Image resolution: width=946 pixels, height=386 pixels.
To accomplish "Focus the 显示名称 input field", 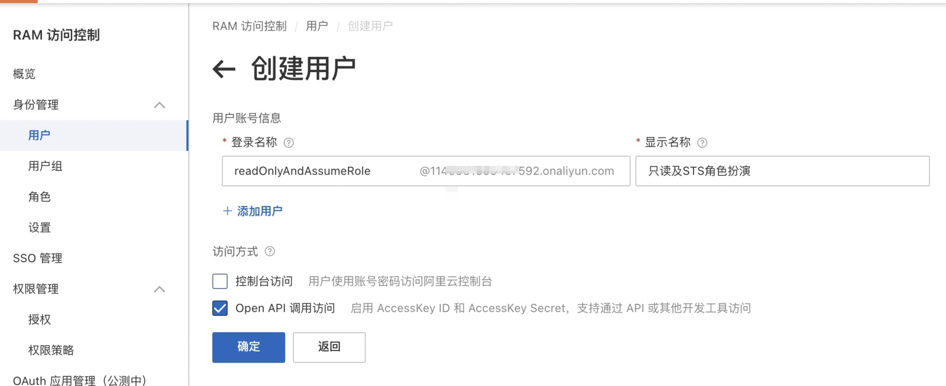I will point(783,171).
